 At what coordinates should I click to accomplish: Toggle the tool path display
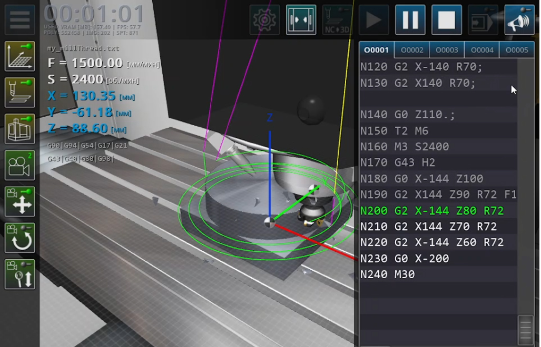pyautogui.click(x=20, y=93)
